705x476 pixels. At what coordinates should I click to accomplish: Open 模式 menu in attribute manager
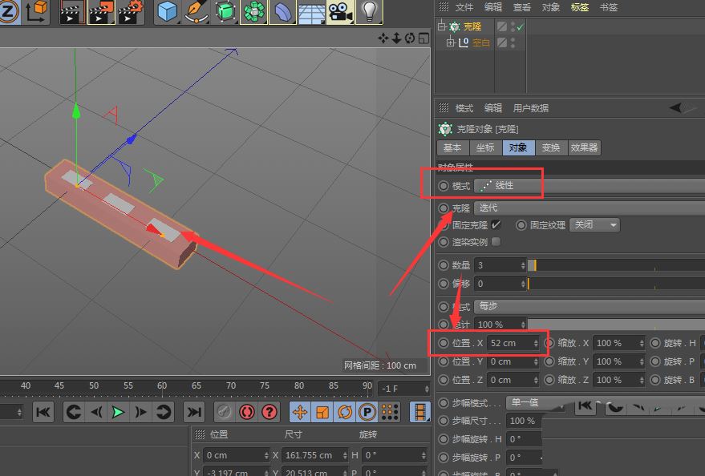pyautogui.click(x=464, y=107)
